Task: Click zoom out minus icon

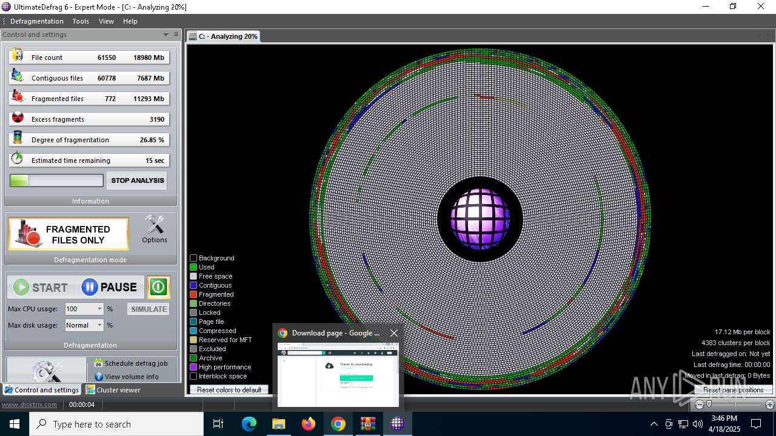Action: [x=700, y=405]
